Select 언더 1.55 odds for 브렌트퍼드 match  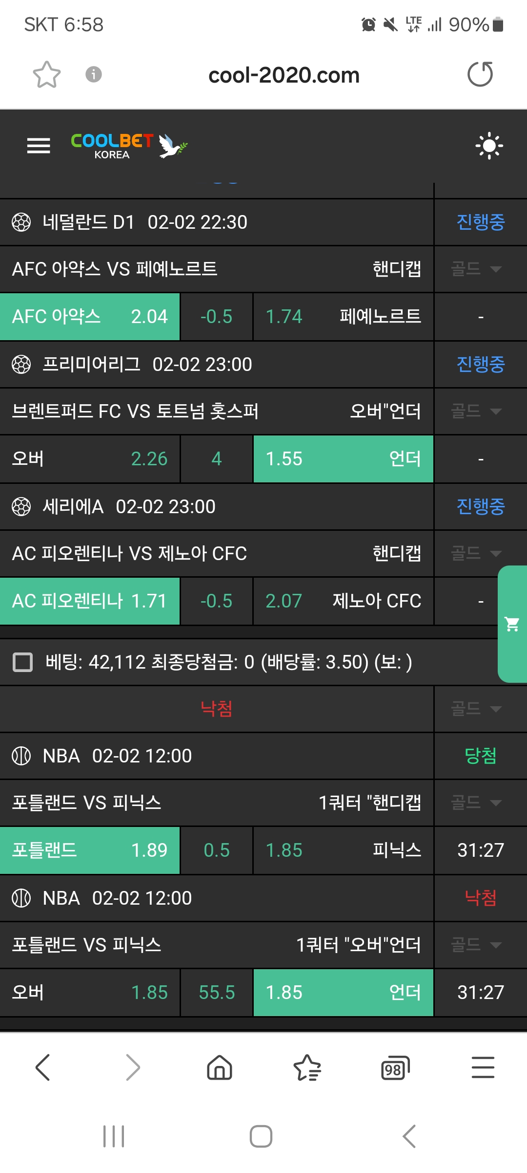(343, 459)
